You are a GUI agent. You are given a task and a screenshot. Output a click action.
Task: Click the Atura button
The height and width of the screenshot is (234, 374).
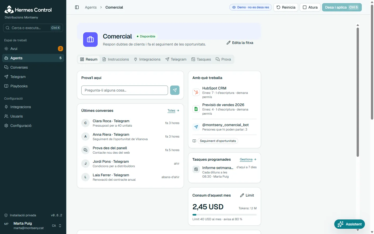(310, 7)
